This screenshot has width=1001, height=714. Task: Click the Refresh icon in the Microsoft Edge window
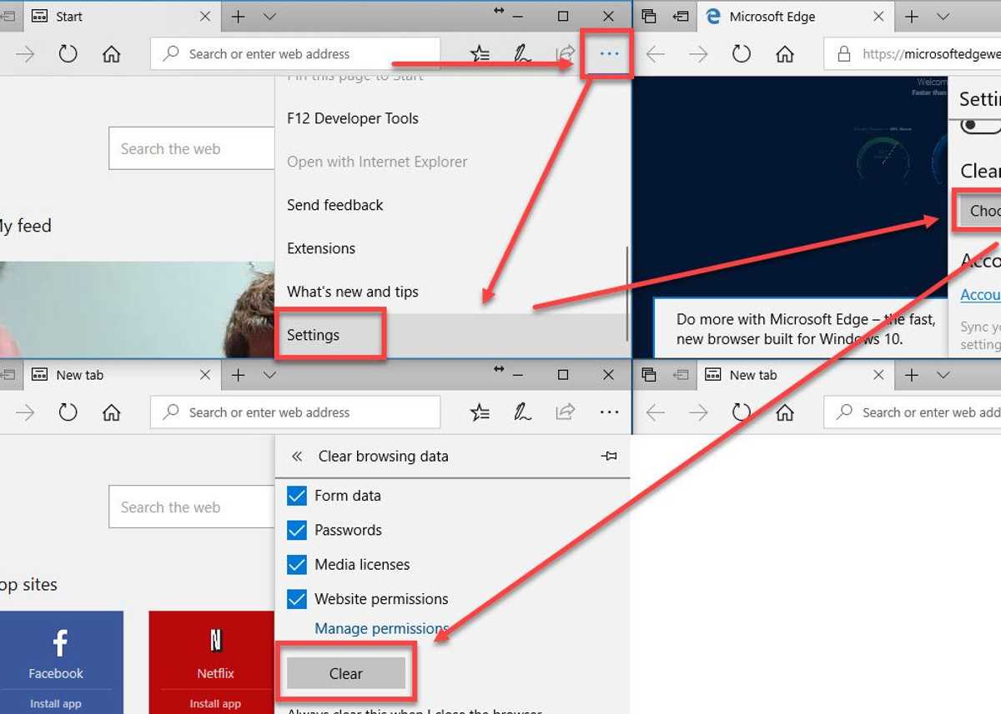point(742,54)
